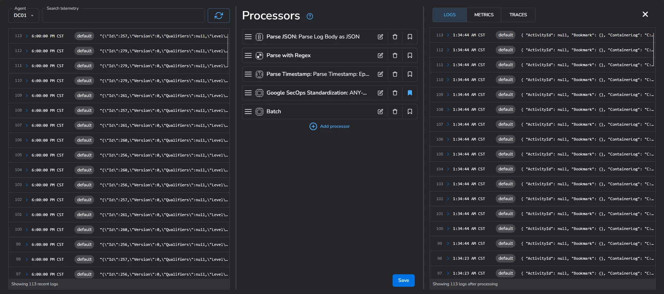
Task: Delete the Parse with Regex processor
Action: (x=395, y=55)
